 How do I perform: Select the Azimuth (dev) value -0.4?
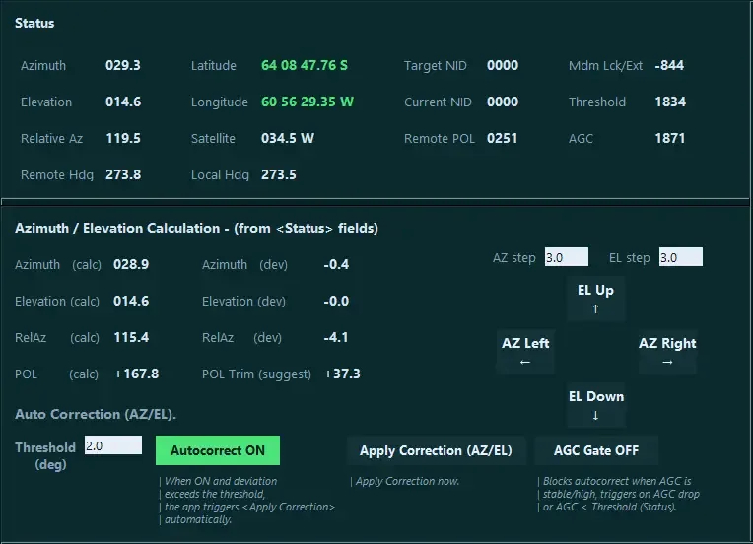336,264
